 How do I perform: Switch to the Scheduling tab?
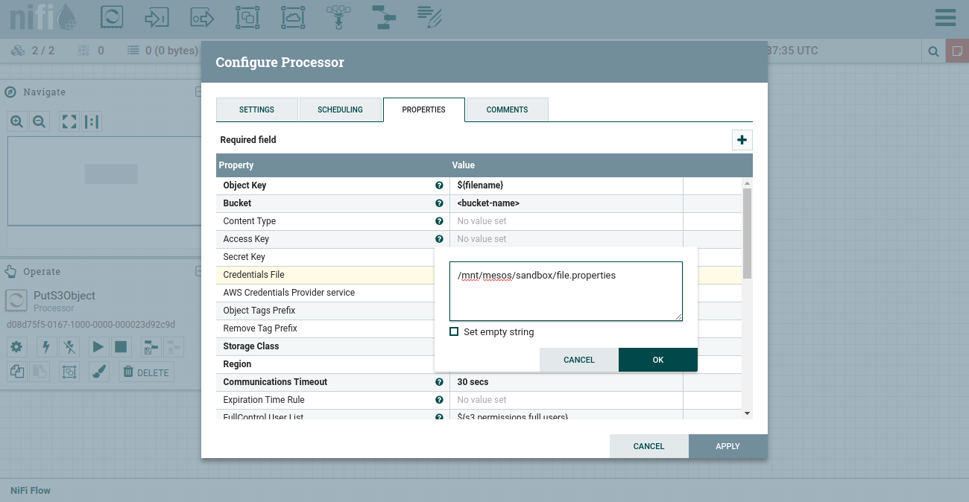point(340,109)
